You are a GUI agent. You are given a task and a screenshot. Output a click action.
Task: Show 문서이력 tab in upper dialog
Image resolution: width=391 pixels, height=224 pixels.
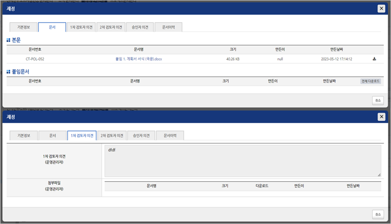click(169, 27)
